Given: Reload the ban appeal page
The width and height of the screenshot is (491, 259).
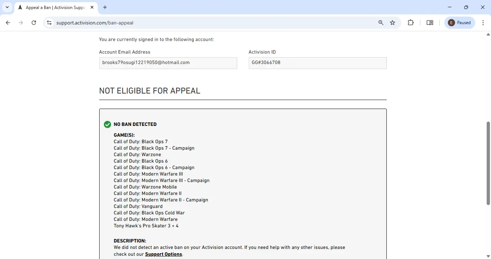Looking at the screenshot, I should (34, 23).
